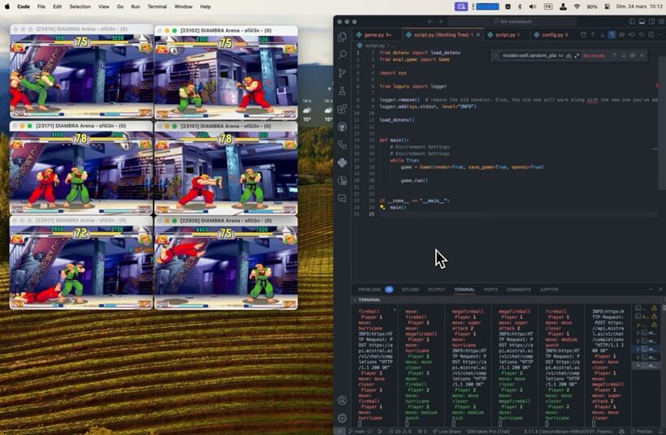Open the Terminal menu in macOS menu bar
The height and width of the screenshot is (435, 666).
tap(157, 6)
